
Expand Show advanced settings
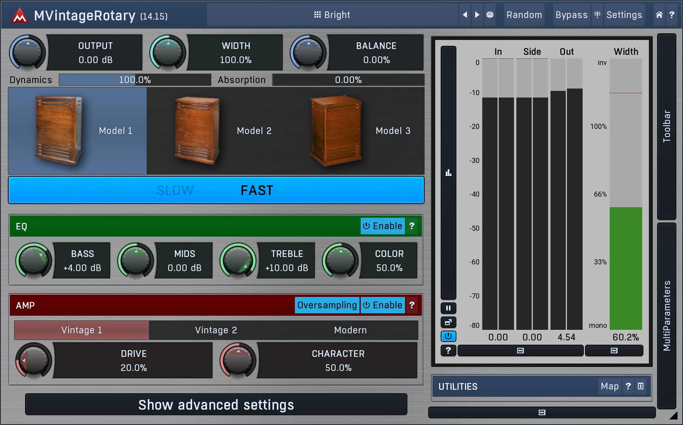click(216, 405)
